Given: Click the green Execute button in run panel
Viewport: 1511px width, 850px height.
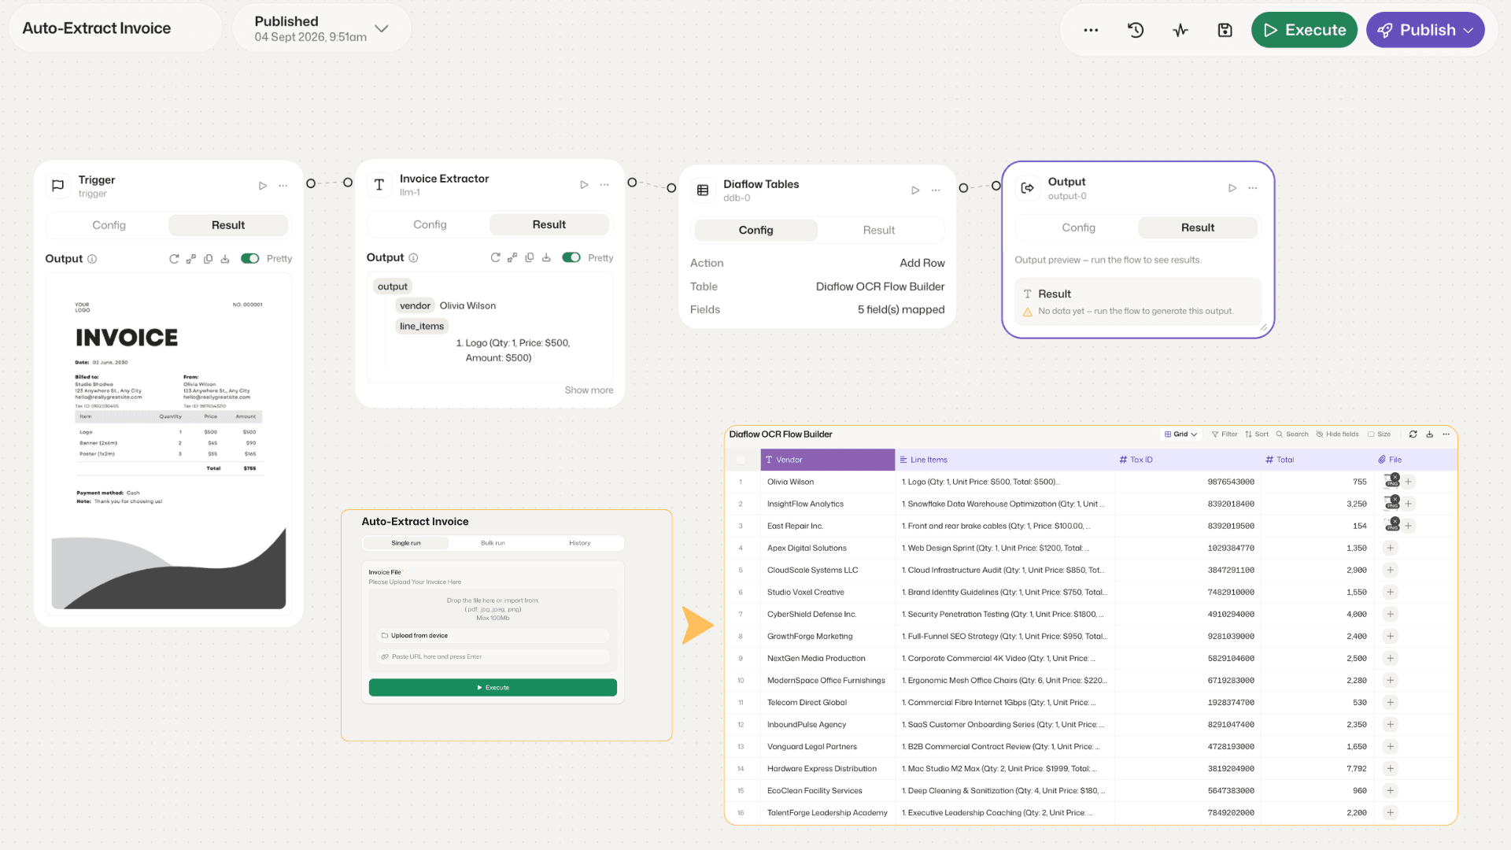Looking at the screenshot, I should click(493, 688).
